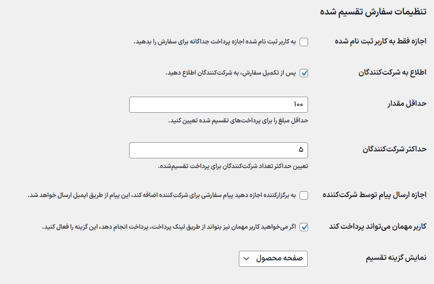The image size is (434, 284).
Task: Click the 'اجازه فقط به کاربر ثبت نام شده' row title
Action: click(380, 42)
